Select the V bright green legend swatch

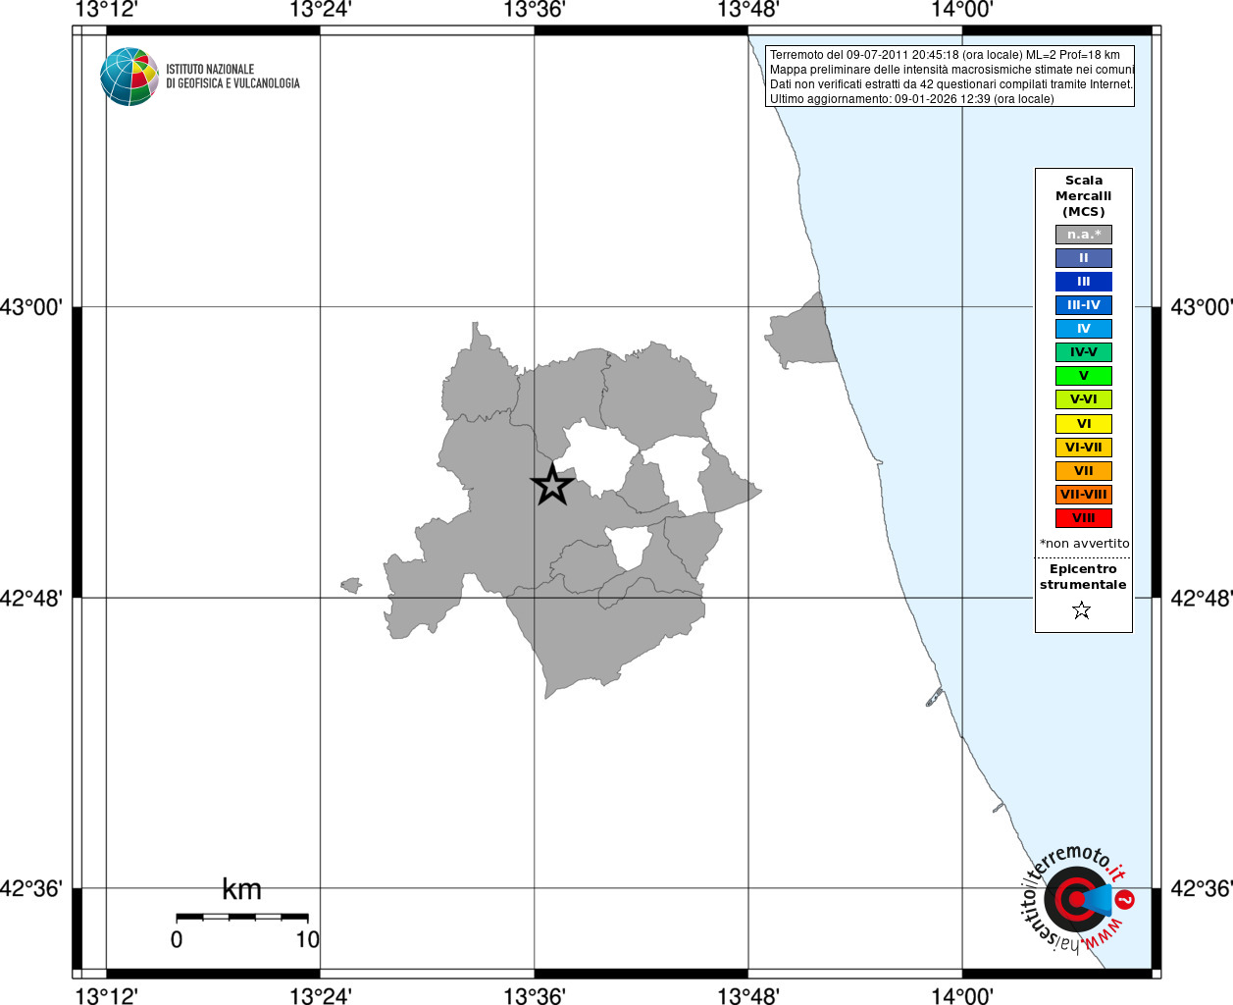[x=1084, y=376]
